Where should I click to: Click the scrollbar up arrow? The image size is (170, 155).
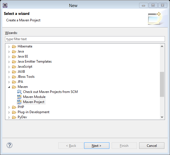[162, 46]
